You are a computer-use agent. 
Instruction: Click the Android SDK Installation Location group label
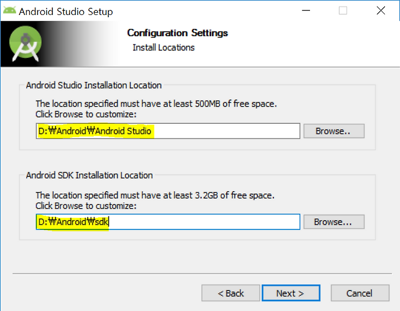pyautogui.click(x=89, y=175)
